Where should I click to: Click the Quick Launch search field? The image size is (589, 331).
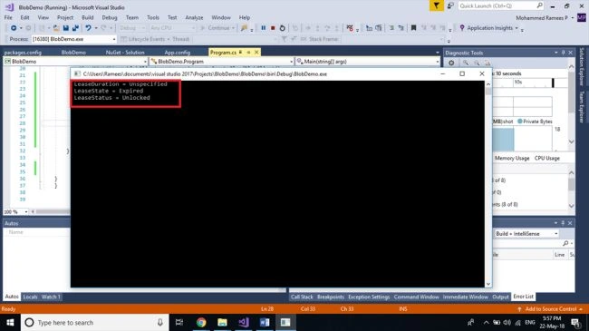point(501,5)
